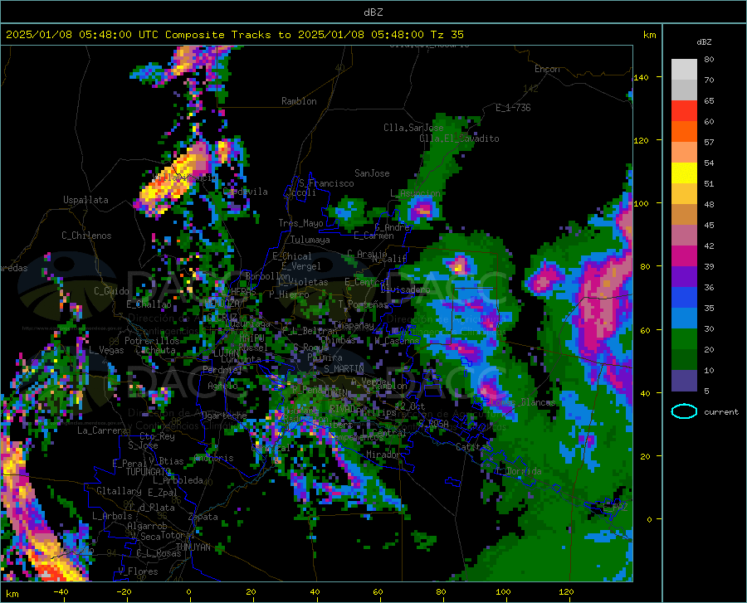Click the bright green 30–20 dBZ swatch
Image resolution: width=747 pixels, height=603 pixels.
coord(684,339)
